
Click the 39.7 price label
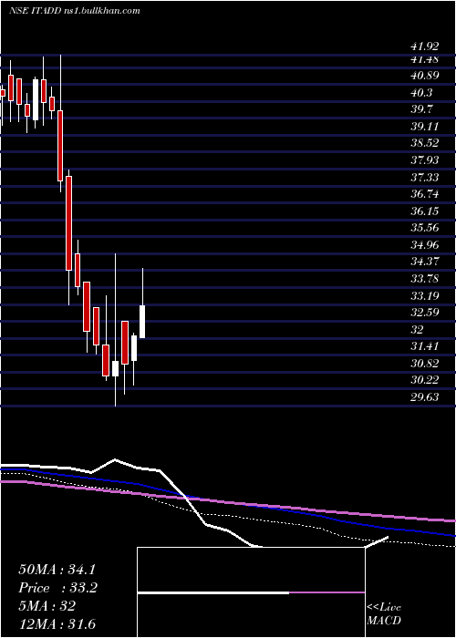click(421, 109)
